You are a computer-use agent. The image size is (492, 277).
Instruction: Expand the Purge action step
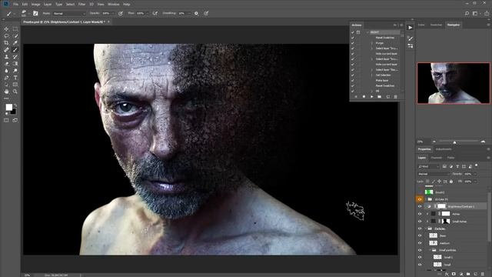click(372, 43)
